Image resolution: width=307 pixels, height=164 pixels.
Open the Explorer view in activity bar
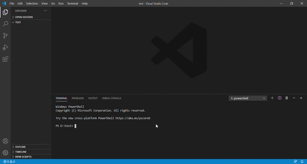click(x=5, y=12)
